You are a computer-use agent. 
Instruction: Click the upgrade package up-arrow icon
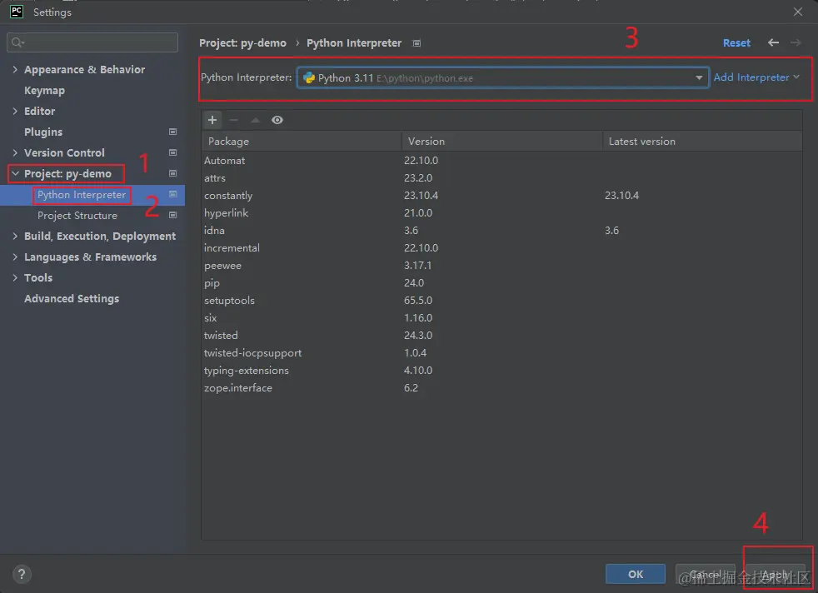click(255, 120)
